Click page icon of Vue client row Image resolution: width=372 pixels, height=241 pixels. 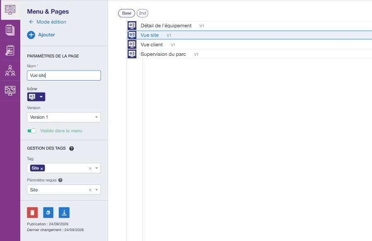click(132, 44)
